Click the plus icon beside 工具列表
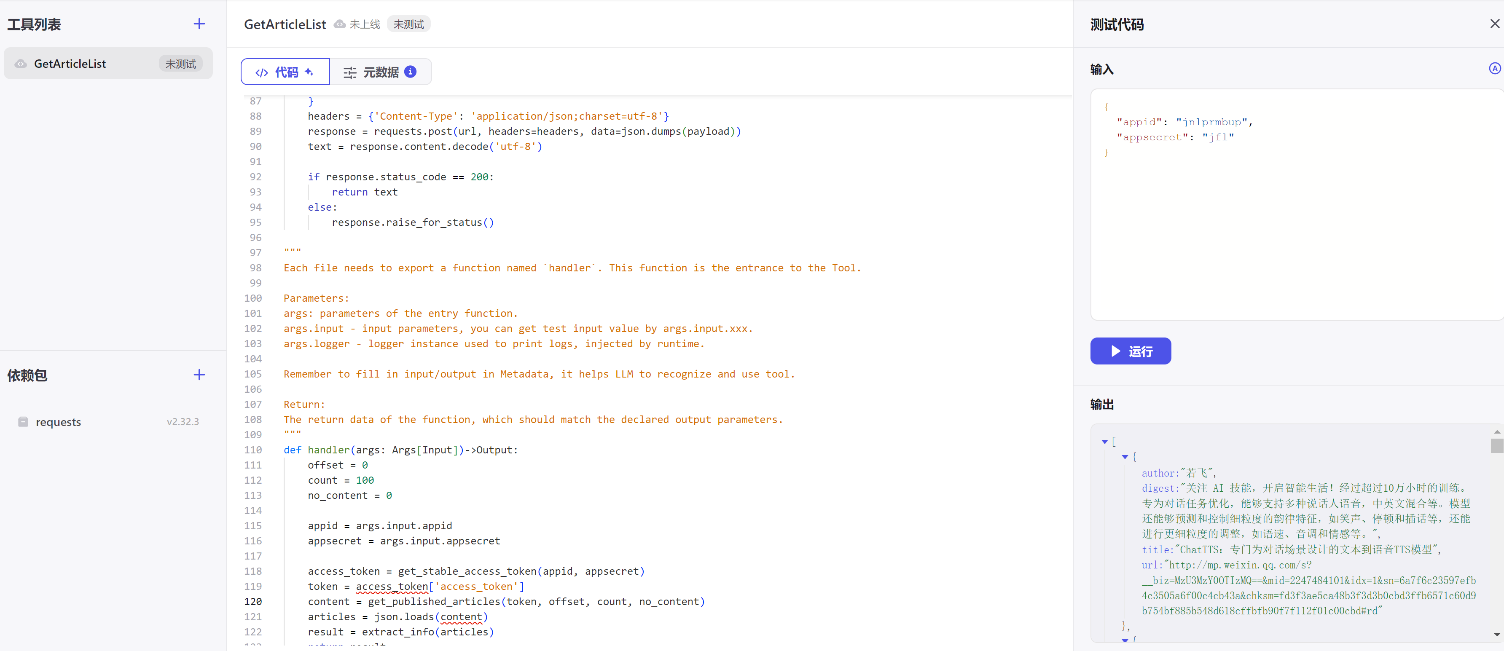Image resolution: width=1504 pixels, height=651 pixels. pyautogui.click(x=199, y=24)
